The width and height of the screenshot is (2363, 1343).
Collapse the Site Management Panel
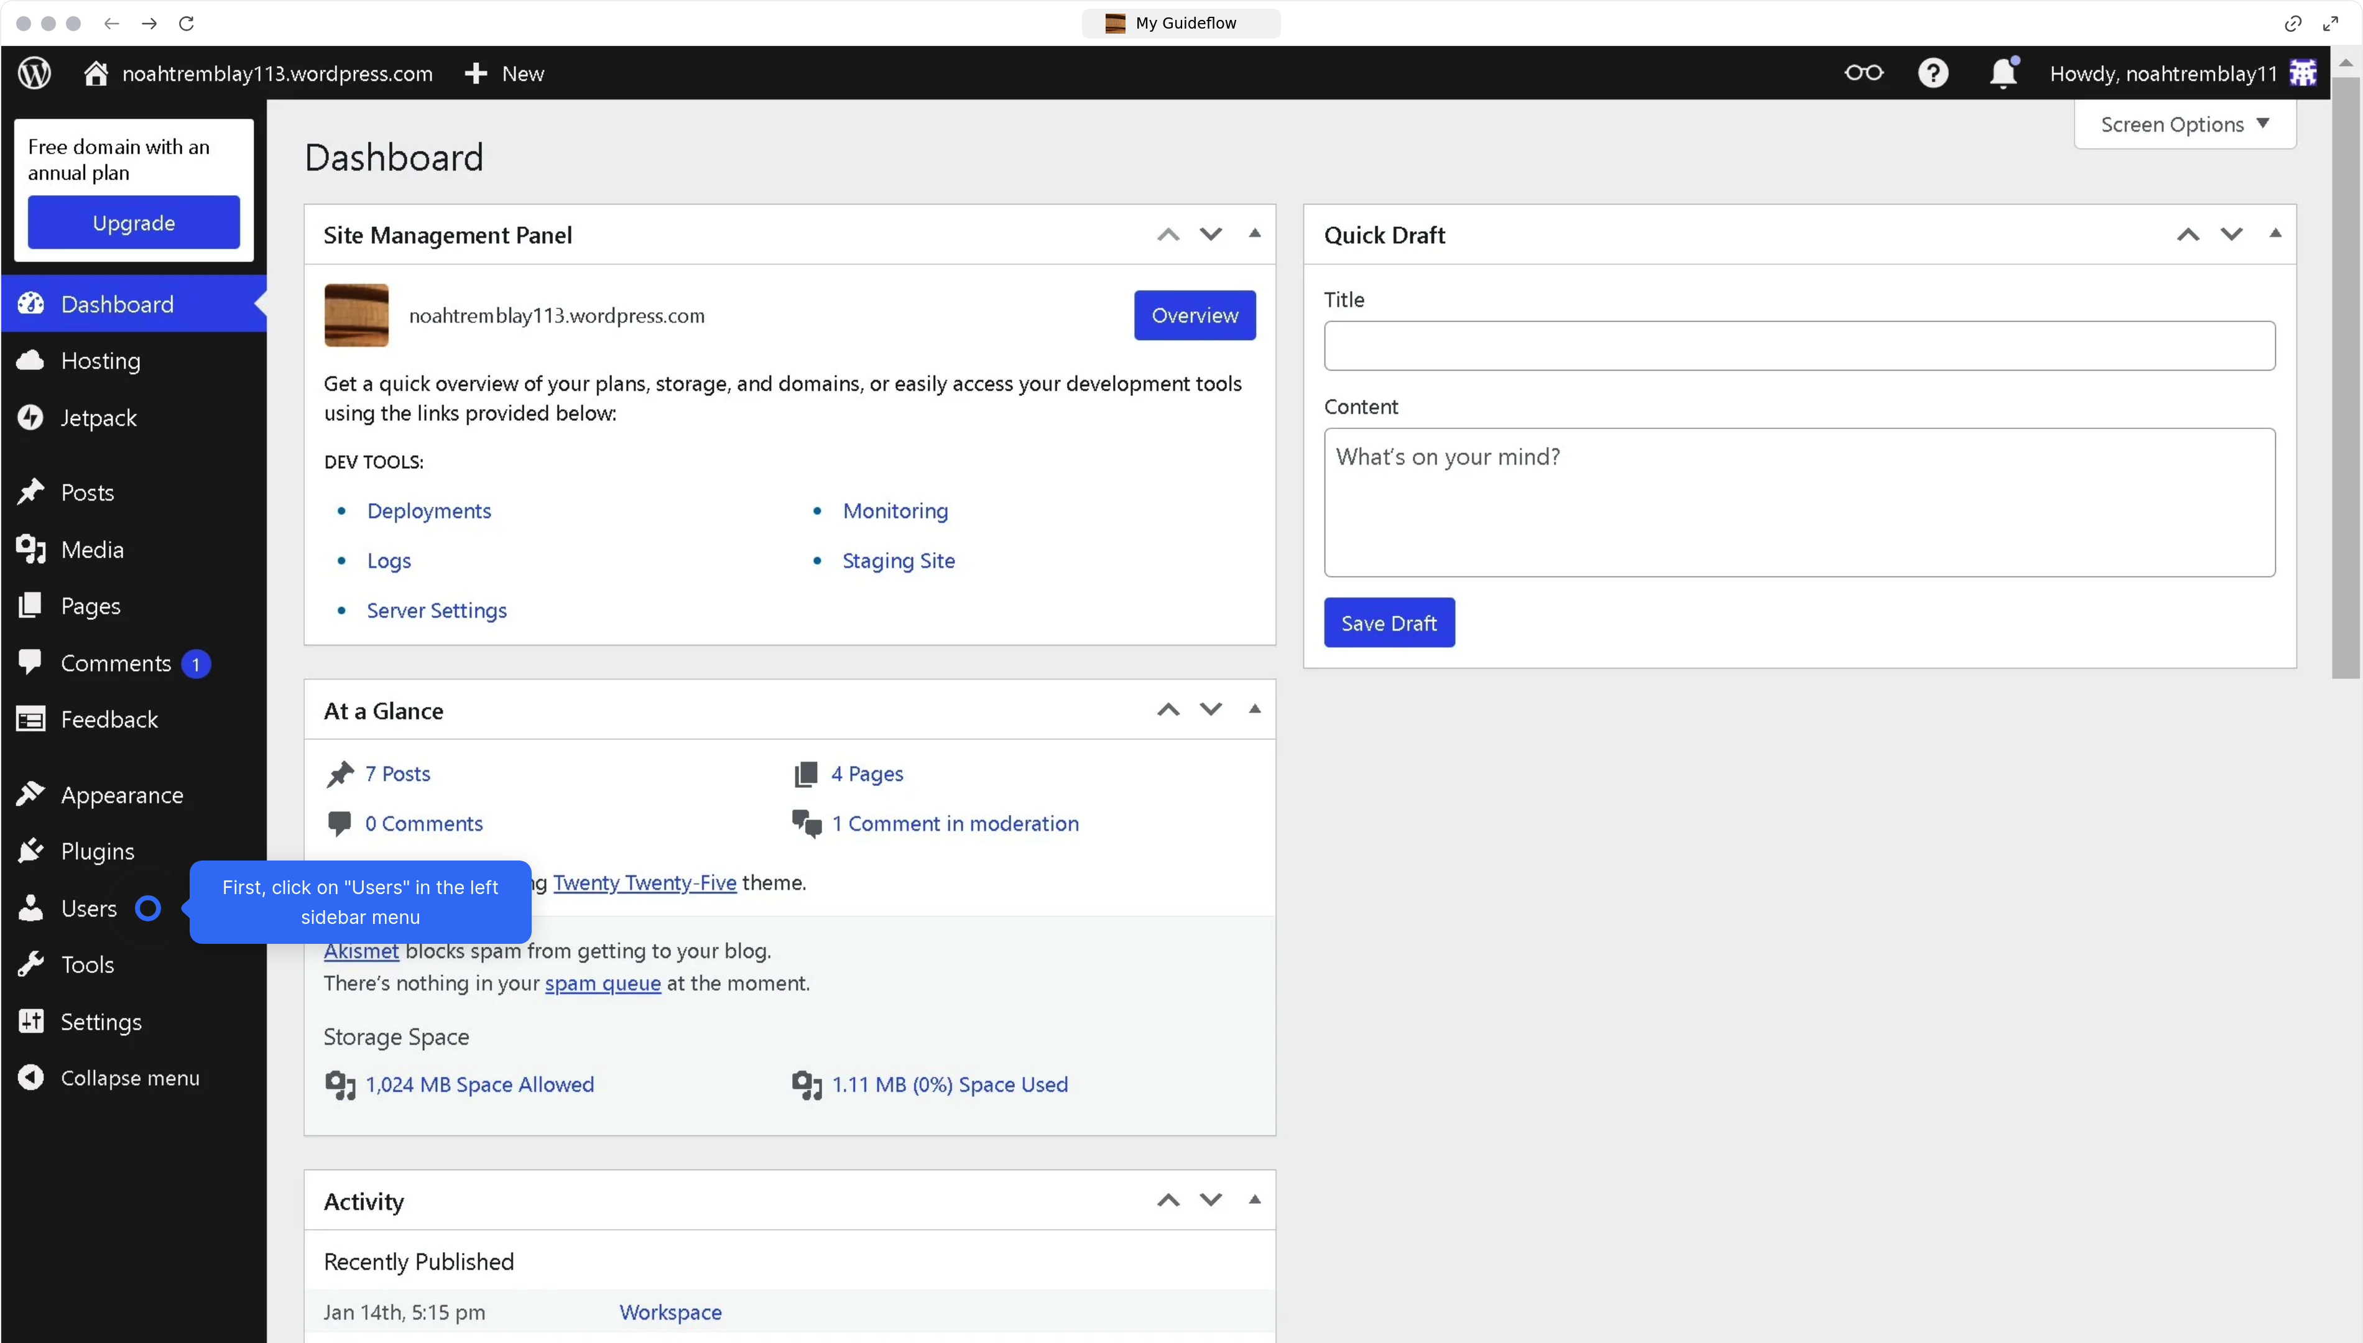(1254, 233)
